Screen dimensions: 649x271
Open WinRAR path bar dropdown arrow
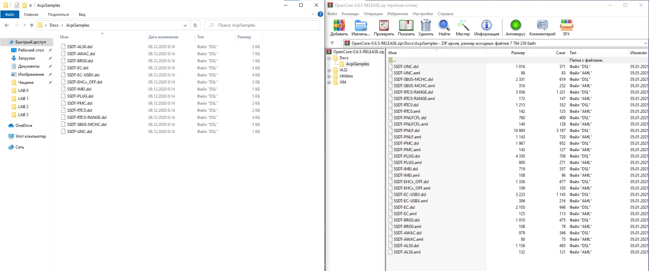click(644, 43)
